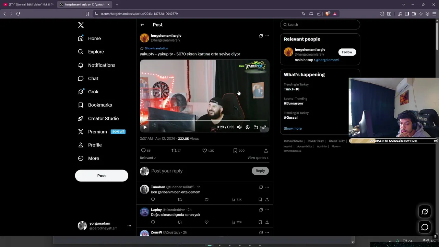
Task: Open yorgunadam account options ellipsis
Action: coord(129,226)
